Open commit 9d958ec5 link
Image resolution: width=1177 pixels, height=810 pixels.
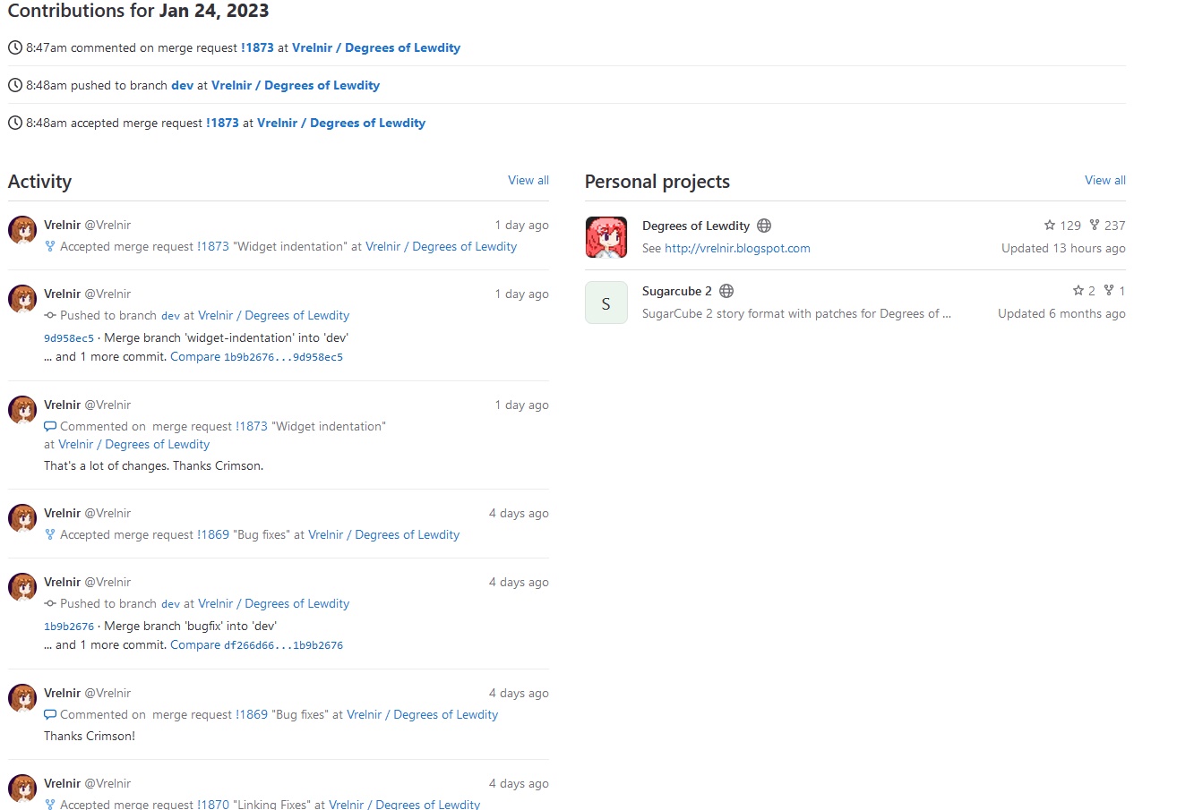tap(68, 338)
